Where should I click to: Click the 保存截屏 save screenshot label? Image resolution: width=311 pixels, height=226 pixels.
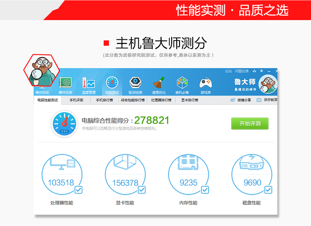270,100
